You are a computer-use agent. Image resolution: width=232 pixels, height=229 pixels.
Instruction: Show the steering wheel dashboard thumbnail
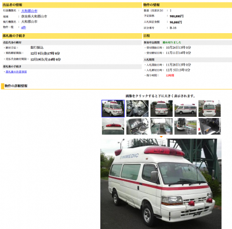point(137,126)
